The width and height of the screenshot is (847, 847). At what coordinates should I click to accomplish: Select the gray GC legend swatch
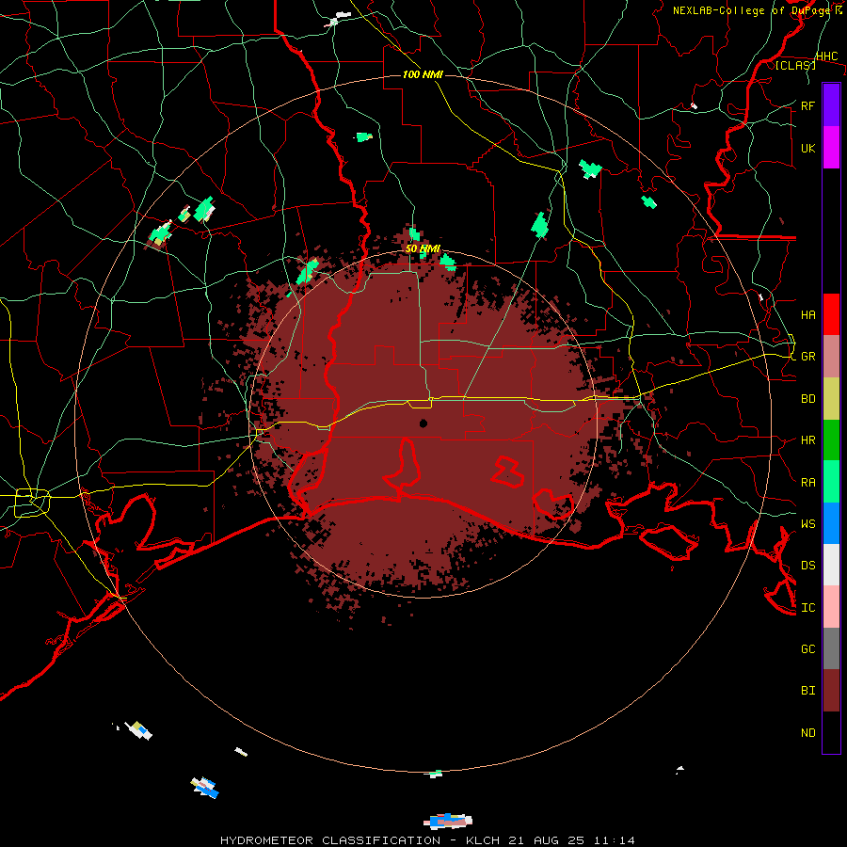tap(831, 648)
